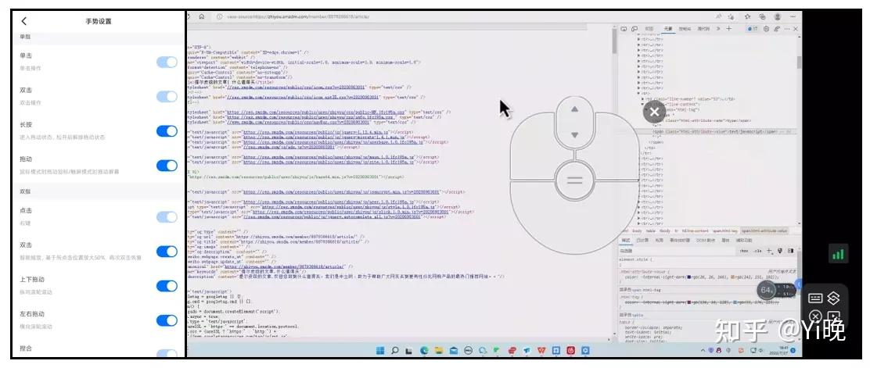Image resolution: width=870 pixels, height=368 pixels.
Task: Toggle the :hov element state button
Action: [x=745, y=251]
